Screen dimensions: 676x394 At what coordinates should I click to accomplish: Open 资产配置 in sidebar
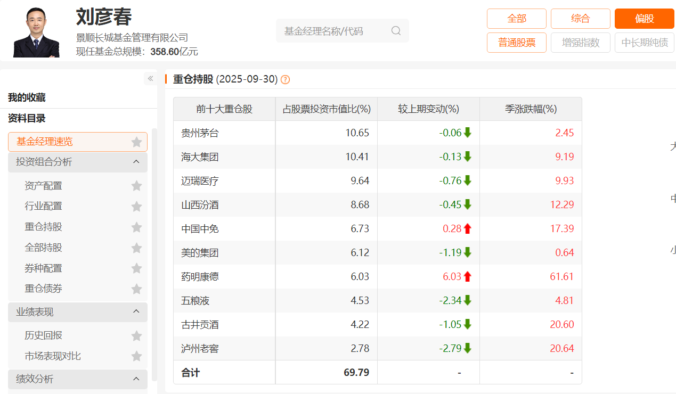pyautogui.click(x=43, y=186)
